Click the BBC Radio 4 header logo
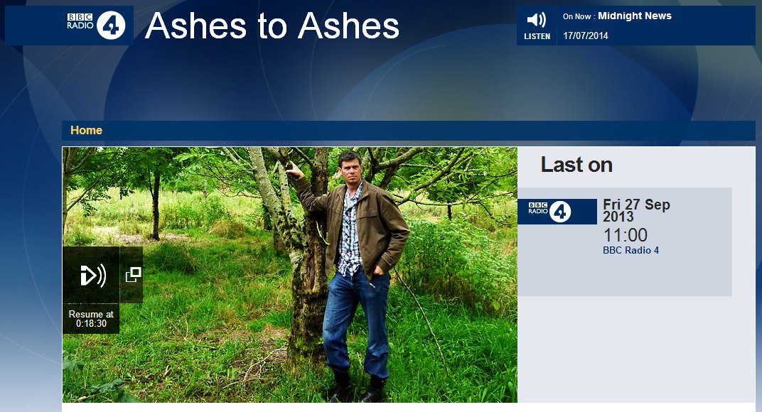The image size is (762, 412). (96, 26)
